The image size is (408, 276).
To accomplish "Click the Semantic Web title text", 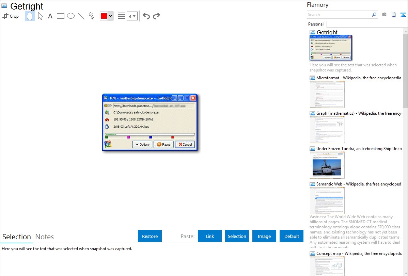I will [359, 184].
